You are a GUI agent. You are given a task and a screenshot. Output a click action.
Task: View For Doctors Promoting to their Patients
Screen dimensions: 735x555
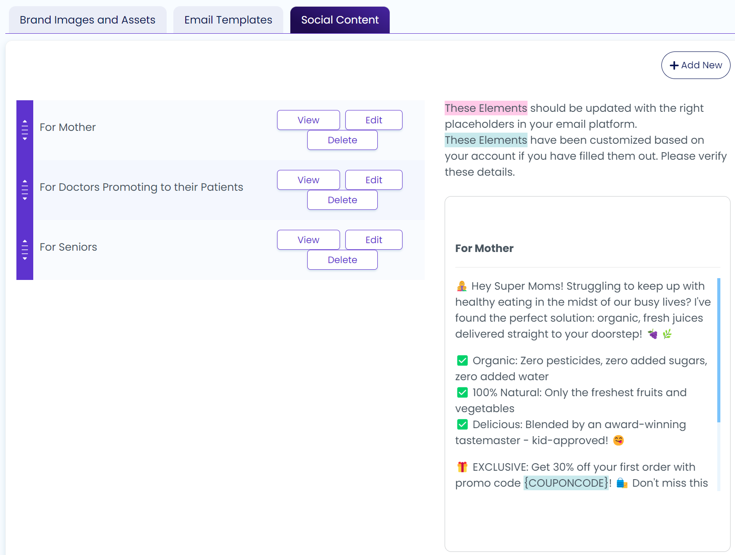click(x=309, y=180)
